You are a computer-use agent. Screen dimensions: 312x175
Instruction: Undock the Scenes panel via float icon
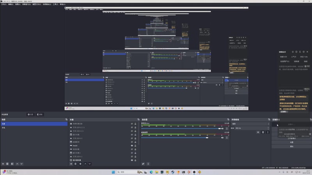pos(66,120)
